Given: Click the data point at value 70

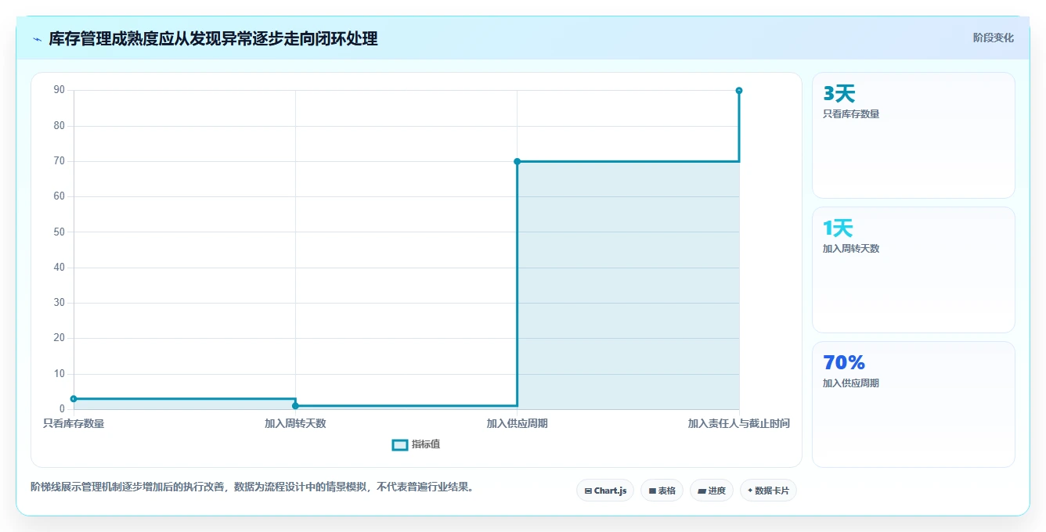Looking at the screenshot, I should pos(517,161).
